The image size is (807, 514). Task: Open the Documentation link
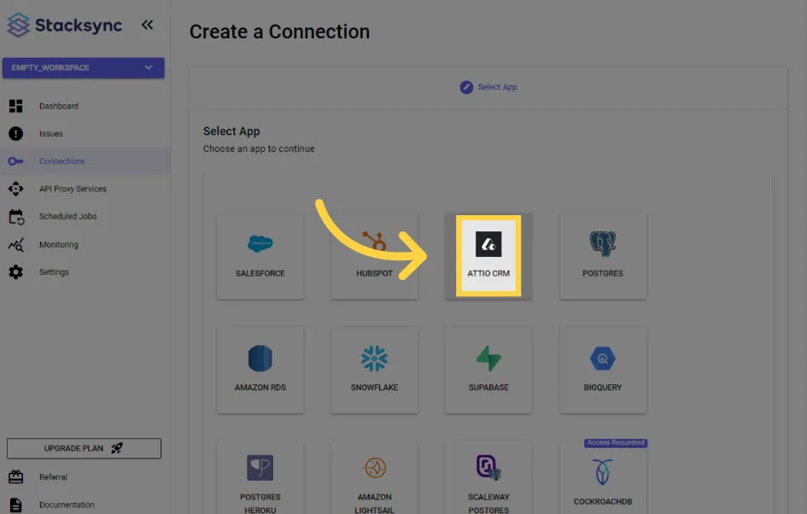pos(67,505)
